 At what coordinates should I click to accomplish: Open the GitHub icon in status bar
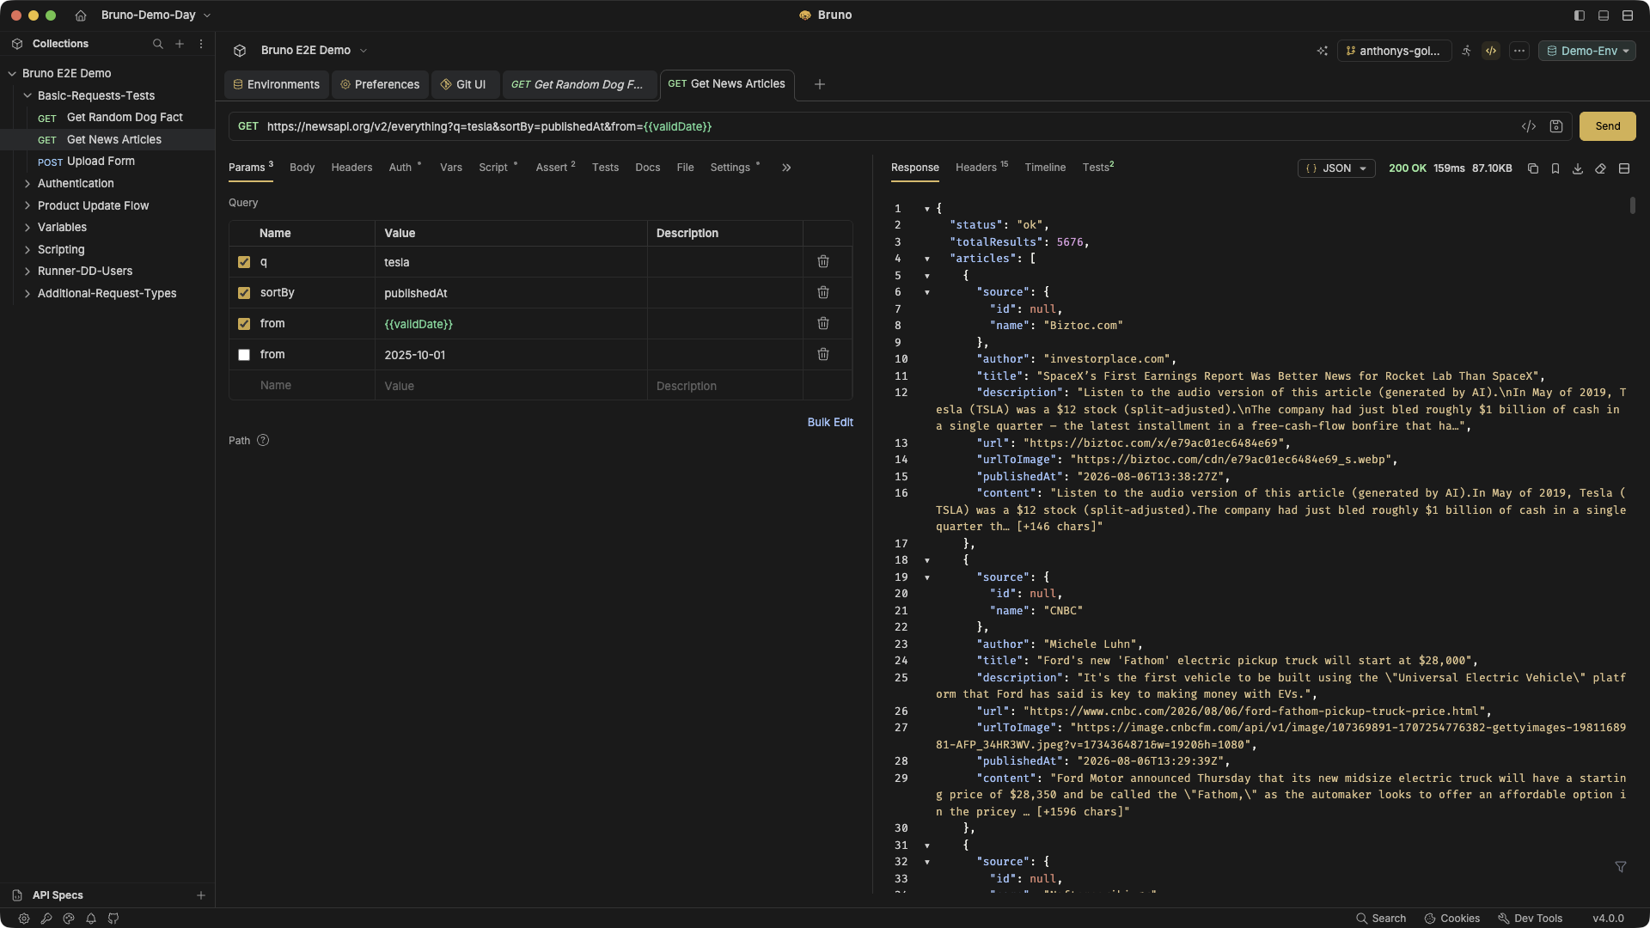click(113, 919)
